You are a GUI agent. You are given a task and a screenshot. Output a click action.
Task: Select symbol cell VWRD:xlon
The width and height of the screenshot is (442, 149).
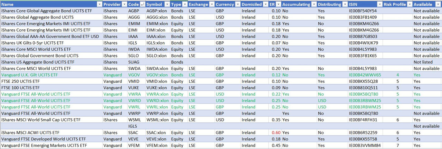click(x=158, y=100)
